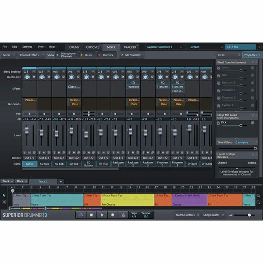Click the record button

point(113,215)
